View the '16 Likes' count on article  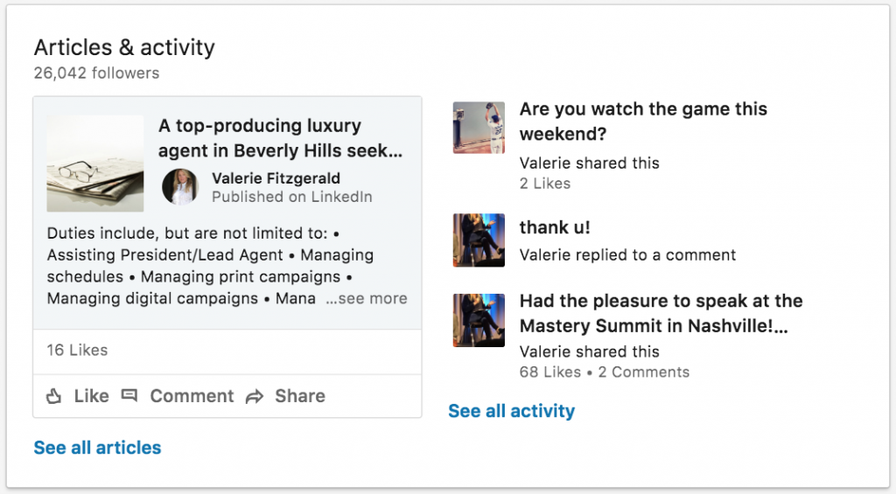tap(77, 350)
